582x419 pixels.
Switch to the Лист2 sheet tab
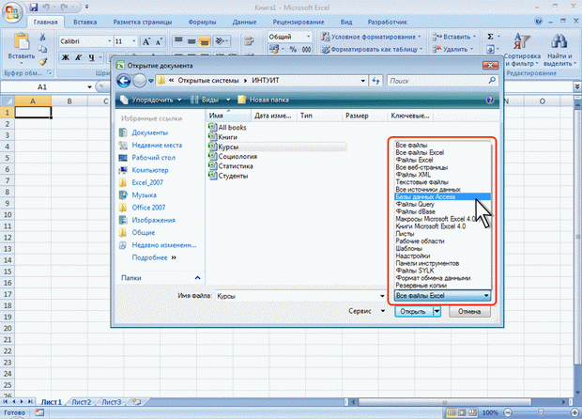(x=82, y=402)
